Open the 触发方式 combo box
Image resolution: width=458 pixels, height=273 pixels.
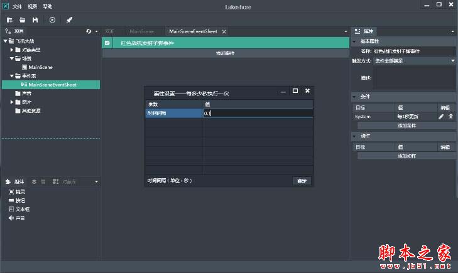tap(415, 61)
